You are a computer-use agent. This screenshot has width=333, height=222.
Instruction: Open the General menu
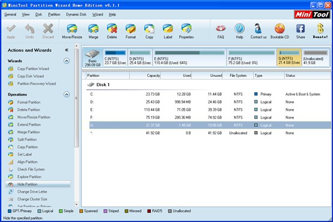[x=10, y=14]
